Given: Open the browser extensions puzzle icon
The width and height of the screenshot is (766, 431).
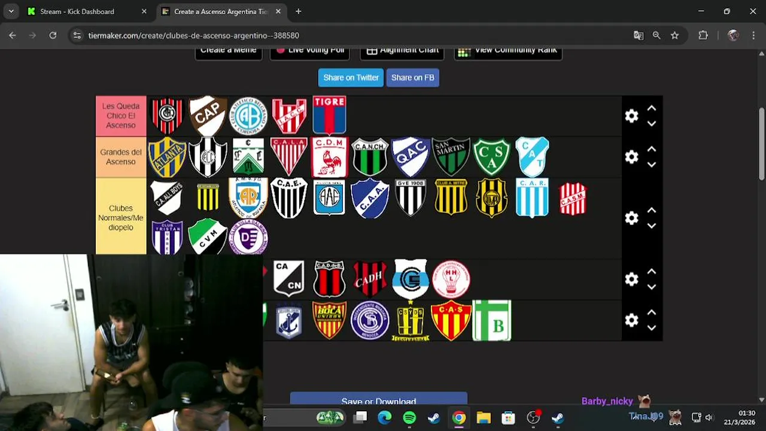Looking at the screenshot, I should (703, 35).
